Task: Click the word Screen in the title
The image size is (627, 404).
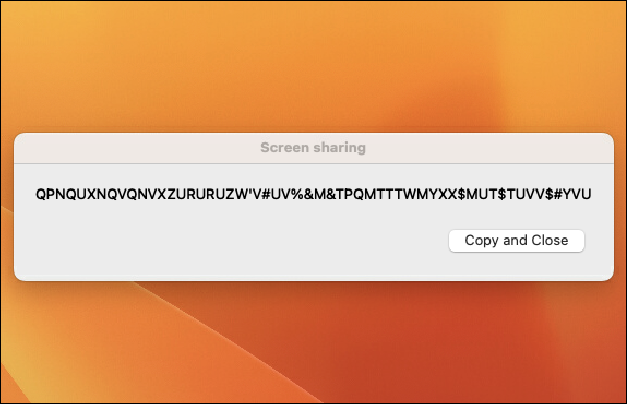Action: pos(285,147)
